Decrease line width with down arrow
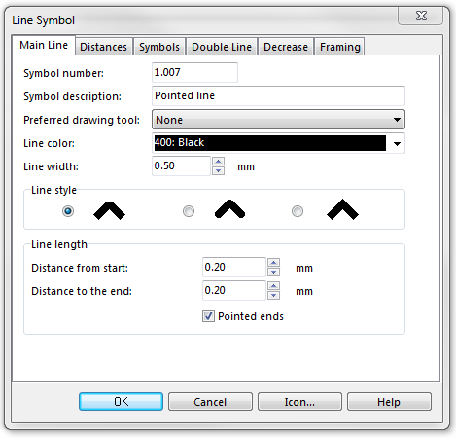 click(x=218, y=170)
